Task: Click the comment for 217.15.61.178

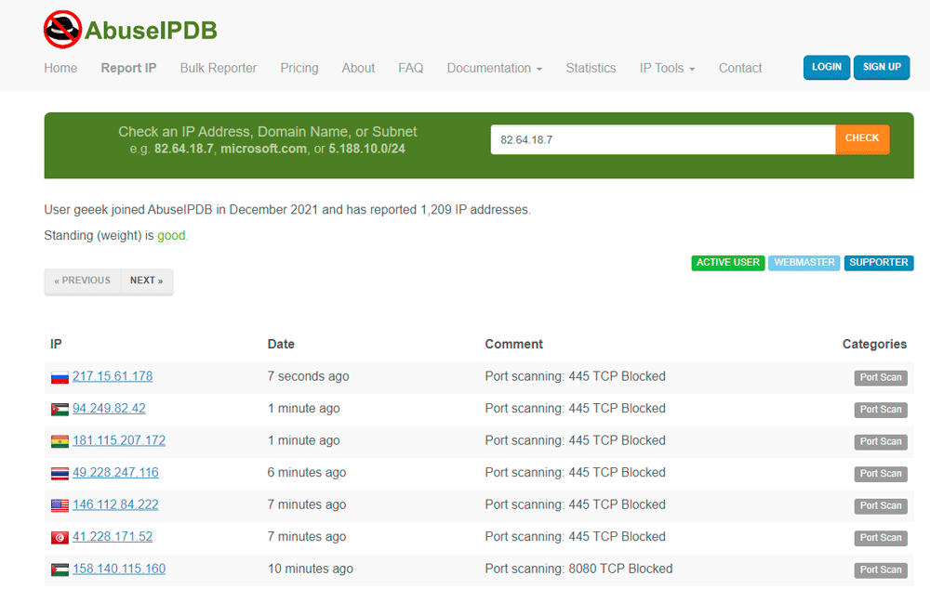Action: click(576, 376)
